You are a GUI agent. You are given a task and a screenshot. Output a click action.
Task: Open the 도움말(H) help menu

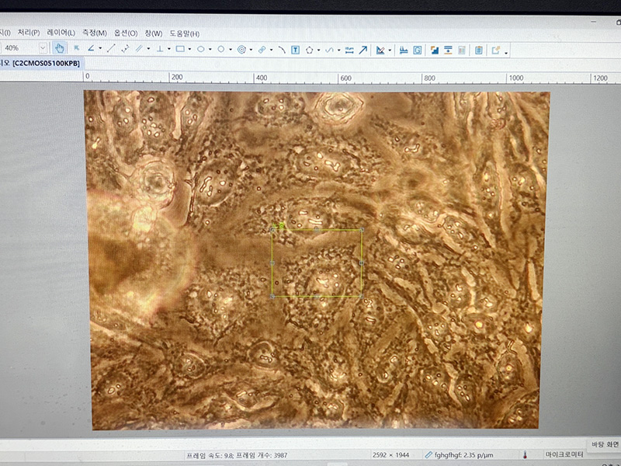coord(185,33)
